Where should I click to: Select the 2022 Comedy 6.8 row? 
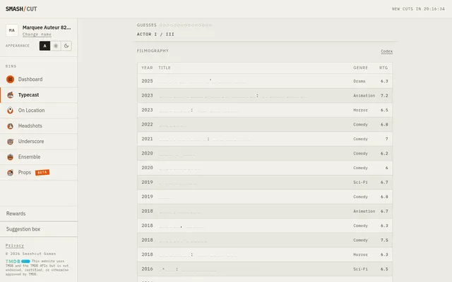point(265,124)
